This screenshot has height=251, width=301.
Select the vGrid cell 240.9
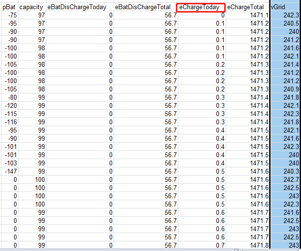[285, 89]
